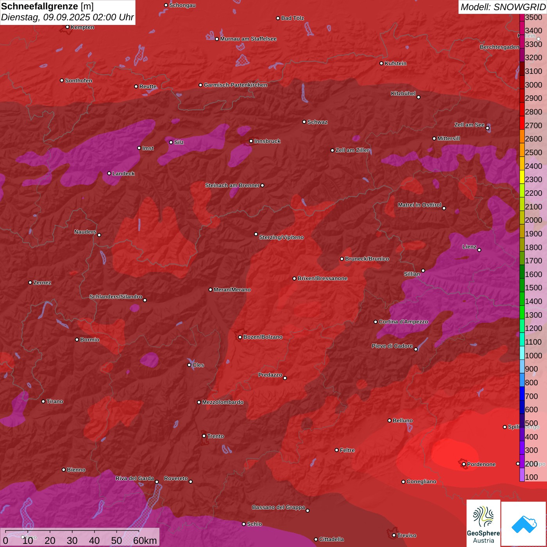Select the Bad Tölz label
The height and width of the screenshot is (547, 547).
292,18
